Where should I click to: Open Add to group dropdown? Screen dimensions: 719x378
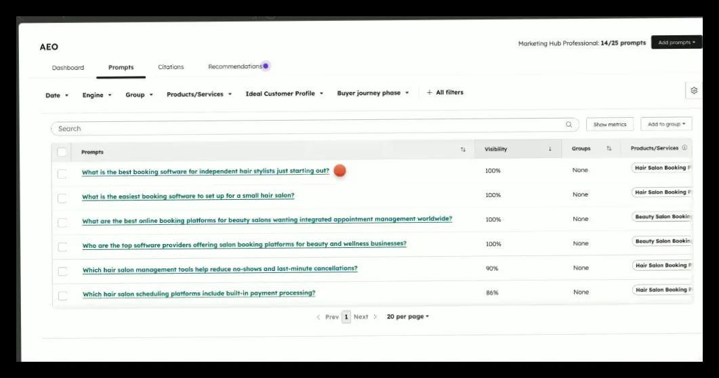pyautogui.click(x=666, y=124)
